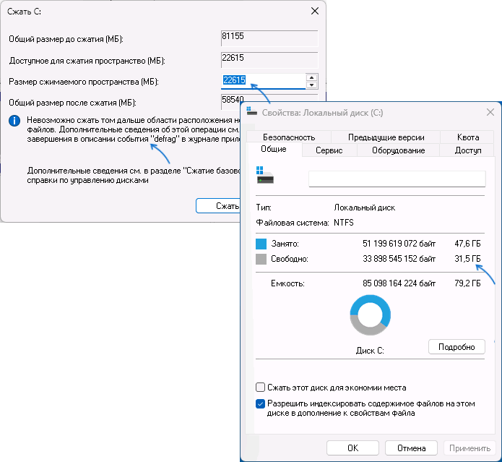
Task: Click the 33 898 545 152 байт value
Action: coord(399,259)
